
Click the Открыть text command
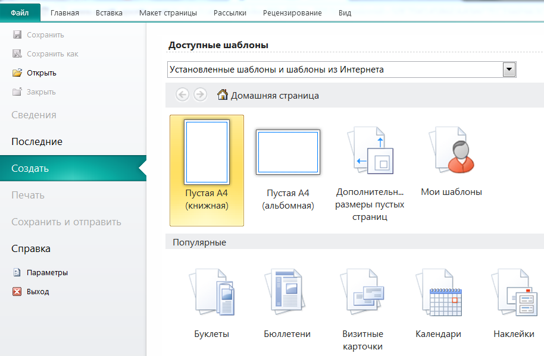pyautogui.click(x=41, y=73)
